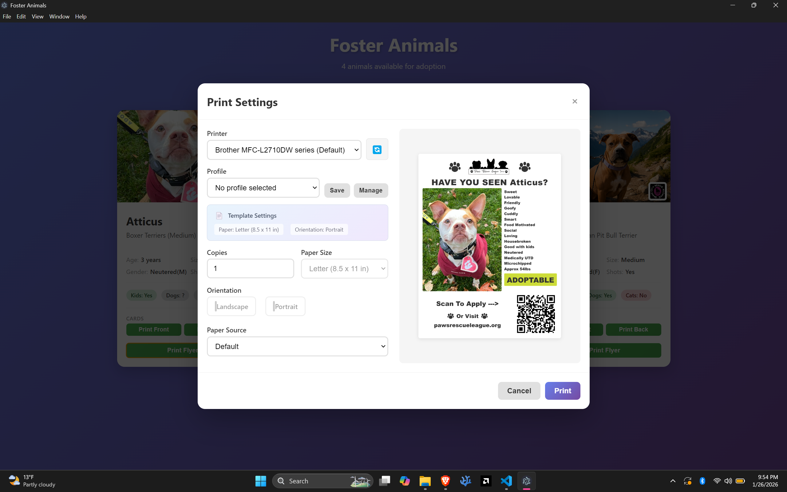Open the File menu

[x=7, y=16]
